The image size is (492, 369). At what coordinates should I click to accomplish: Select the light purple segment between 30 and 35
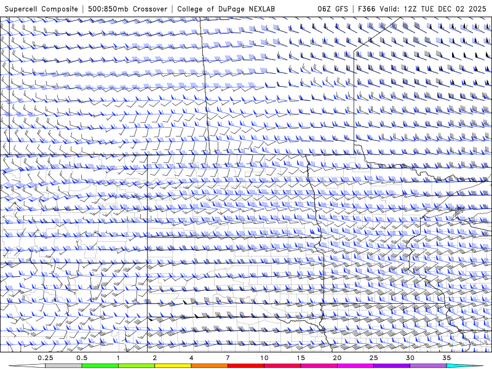coord(428,366)
